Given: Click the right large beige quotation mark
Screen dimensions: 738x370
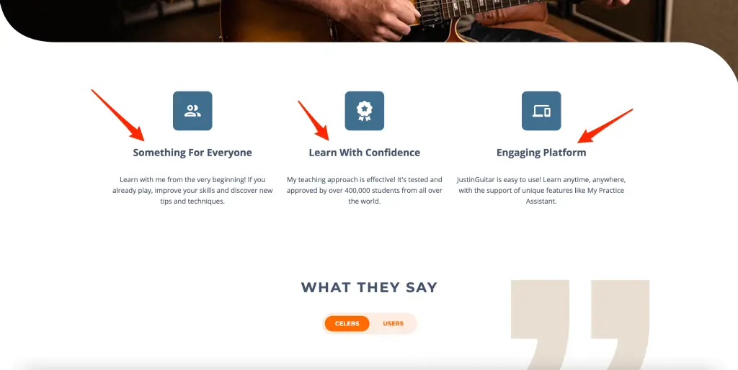Looking at the screenshot, I should [x=621, y=325].
